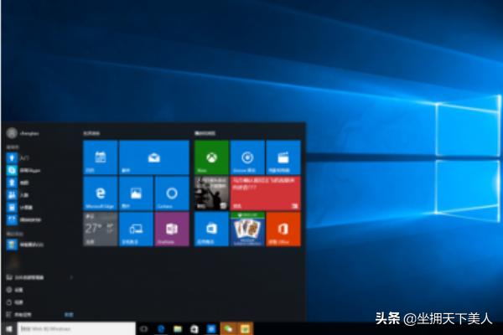Open the Photos tile

(136, 193)
